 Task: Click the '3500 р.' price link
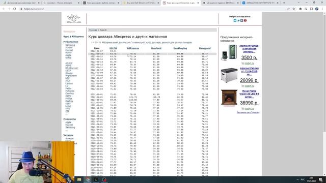coord(249,57)
